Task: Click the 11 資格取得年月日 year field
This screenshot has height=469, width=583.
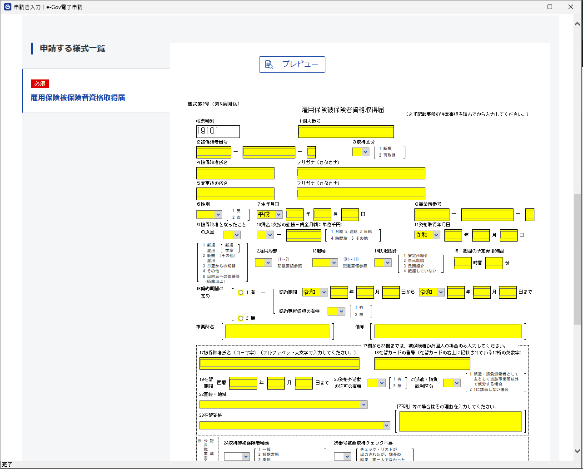Action: [453, 235]
